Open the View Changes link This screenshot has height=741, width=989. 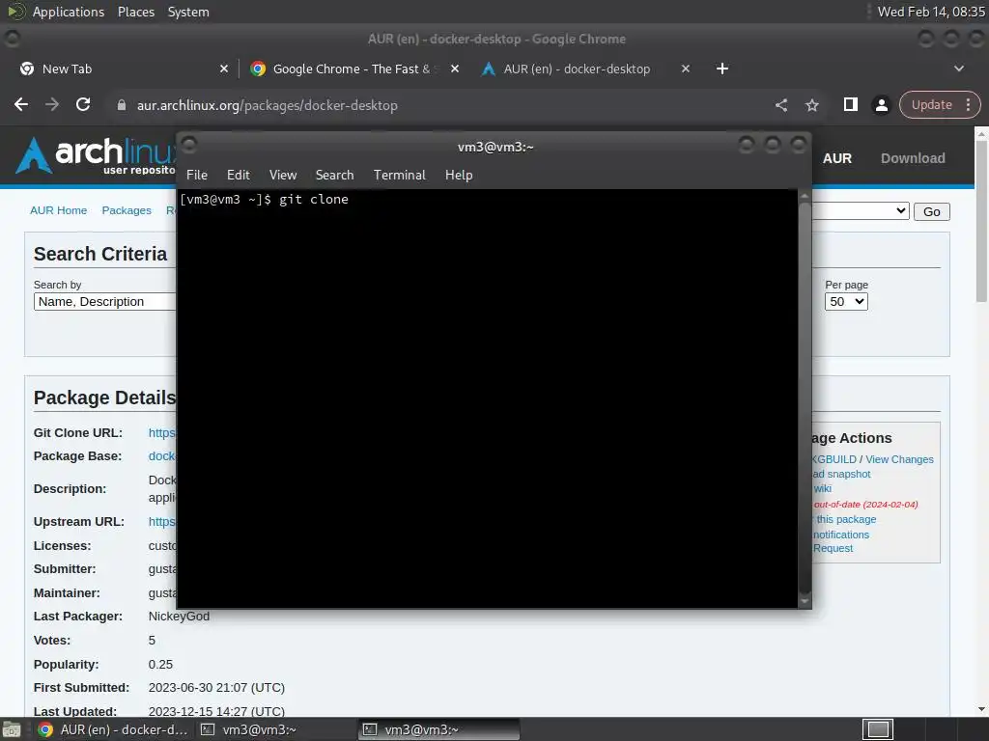899,459
